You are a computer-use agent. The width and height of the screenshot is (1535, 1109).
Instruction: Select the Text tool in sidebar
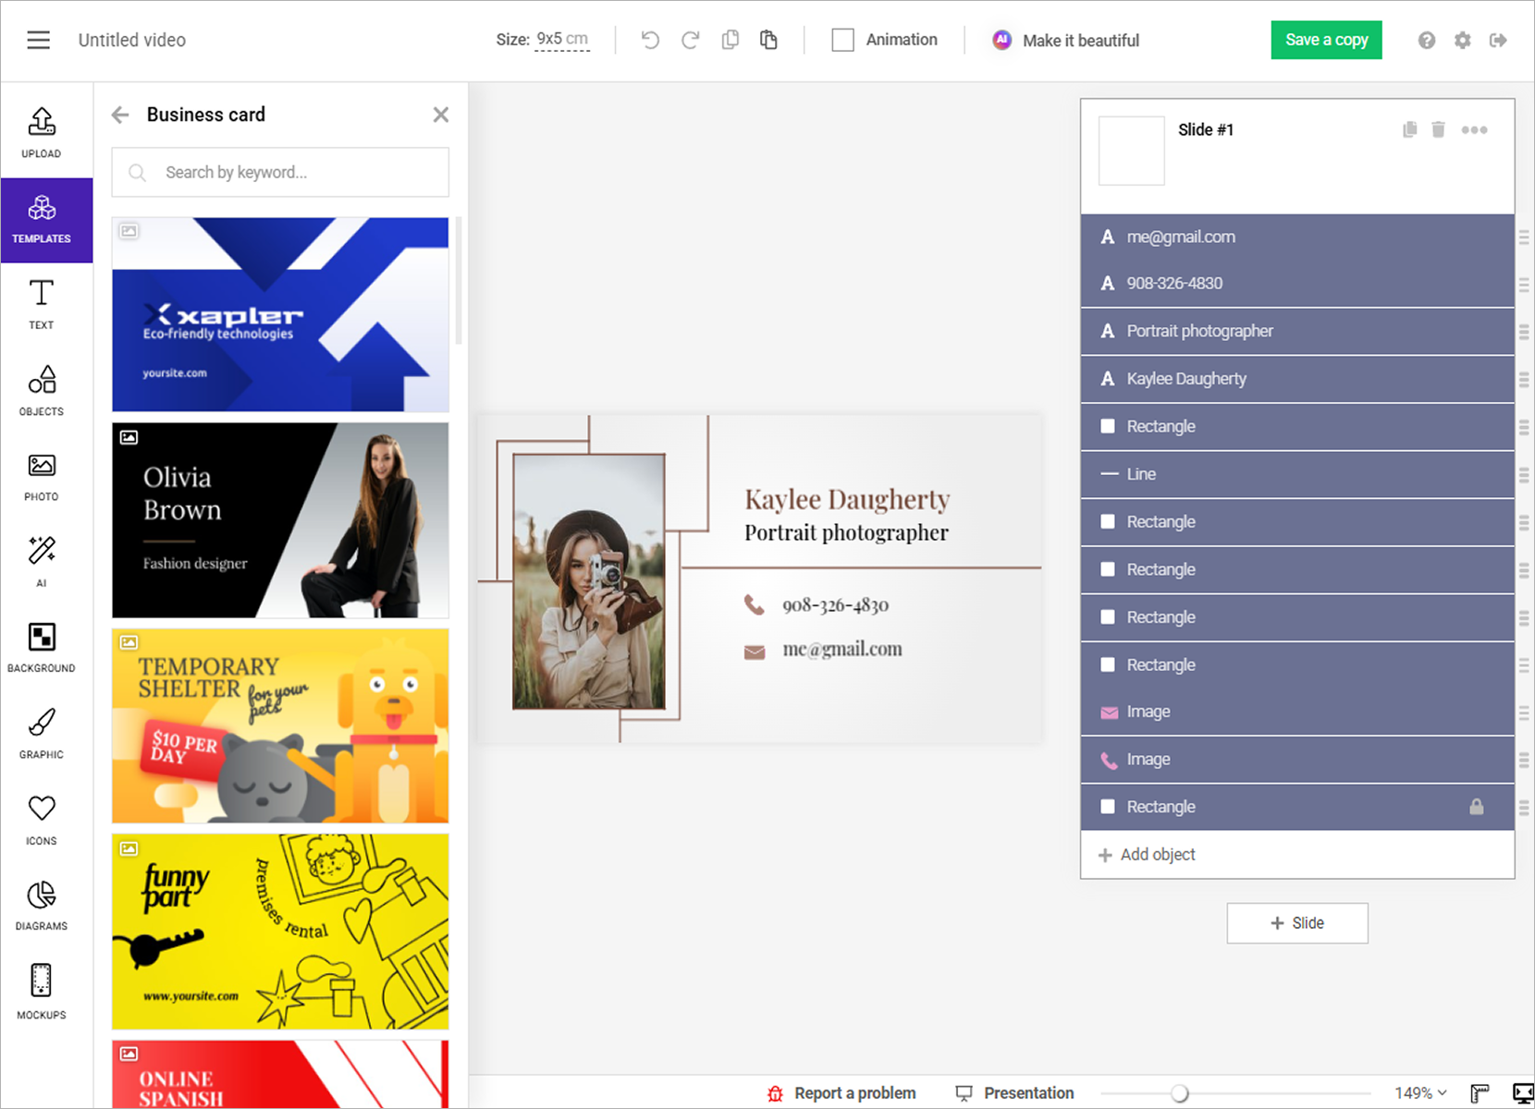(x=42, y=305)
